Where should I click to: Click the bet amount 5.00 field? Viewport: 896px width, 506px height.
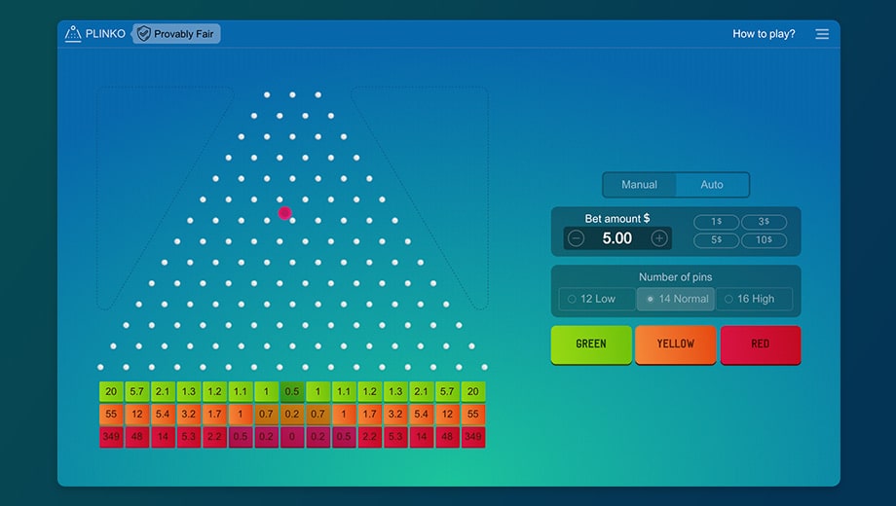[x=617, y=238]
